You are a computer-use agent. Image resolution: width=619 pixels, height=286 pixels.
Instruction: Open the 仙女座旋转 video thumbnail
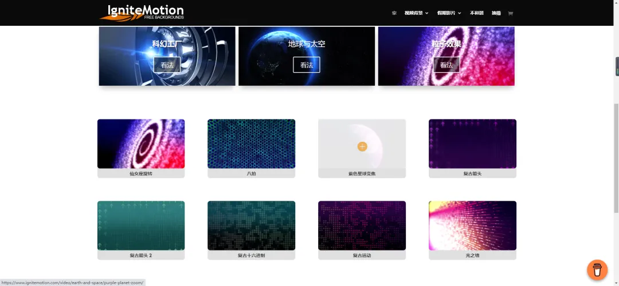(x=141, y=144)
